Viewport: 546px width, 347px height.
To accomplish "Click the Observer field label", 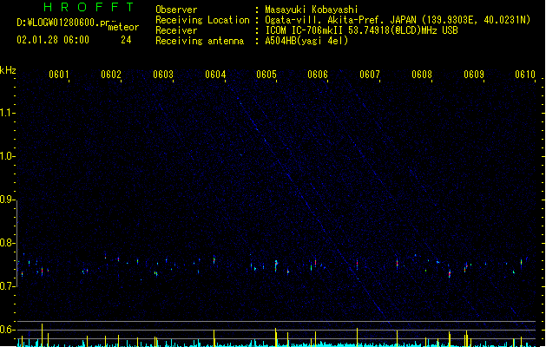I will coord(176,10).
